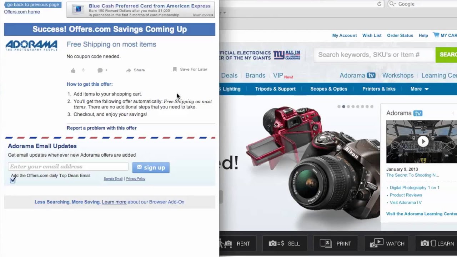The image size is (457, 257).
Task: Click the Google search magnifier icon
Action: [392, 4]
